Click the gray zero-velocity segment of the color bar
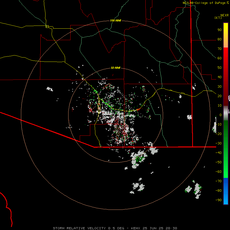The height and width of the screenshot is (230, 230). 226,113
